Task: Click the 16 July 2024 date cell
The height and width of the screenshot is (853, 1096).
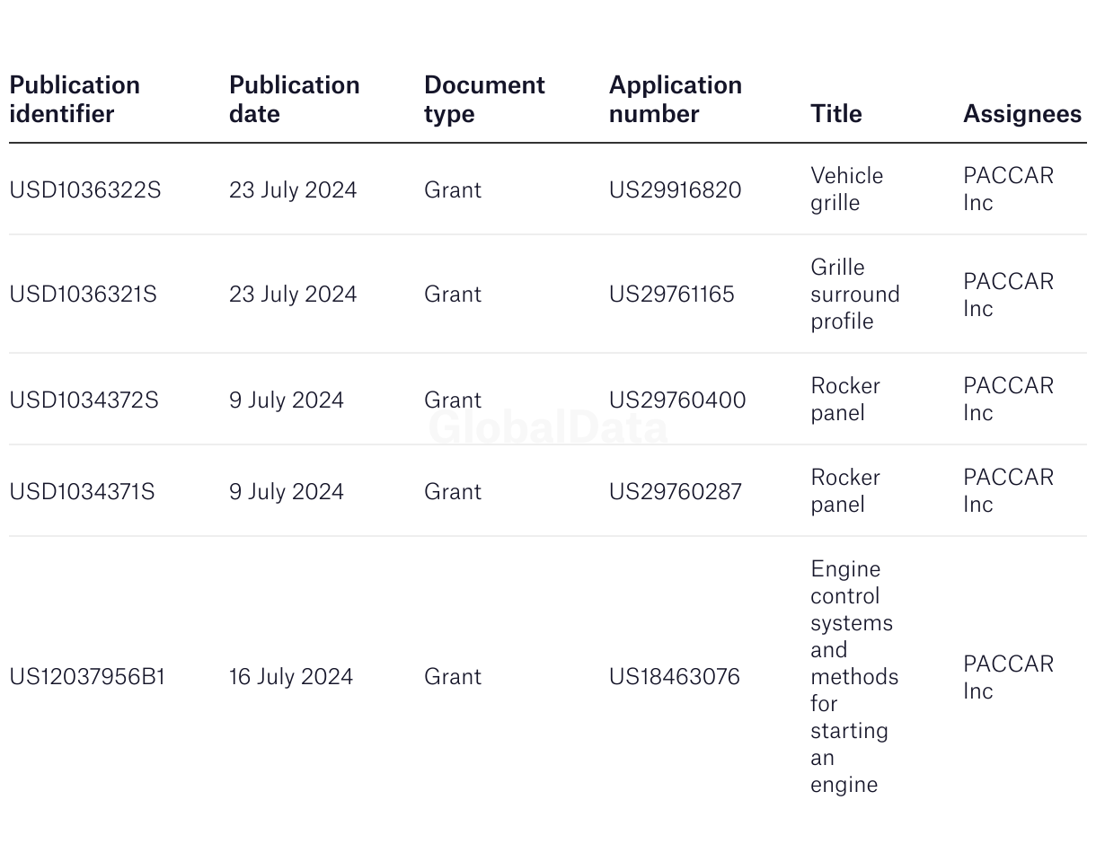Action: click(290, 677)
